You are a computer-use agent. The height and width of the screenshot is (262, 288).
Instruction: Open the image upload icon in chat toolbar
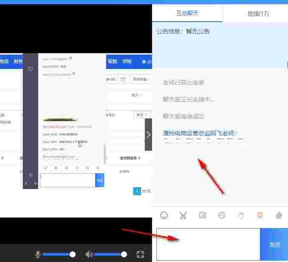(x=203, y=215)
